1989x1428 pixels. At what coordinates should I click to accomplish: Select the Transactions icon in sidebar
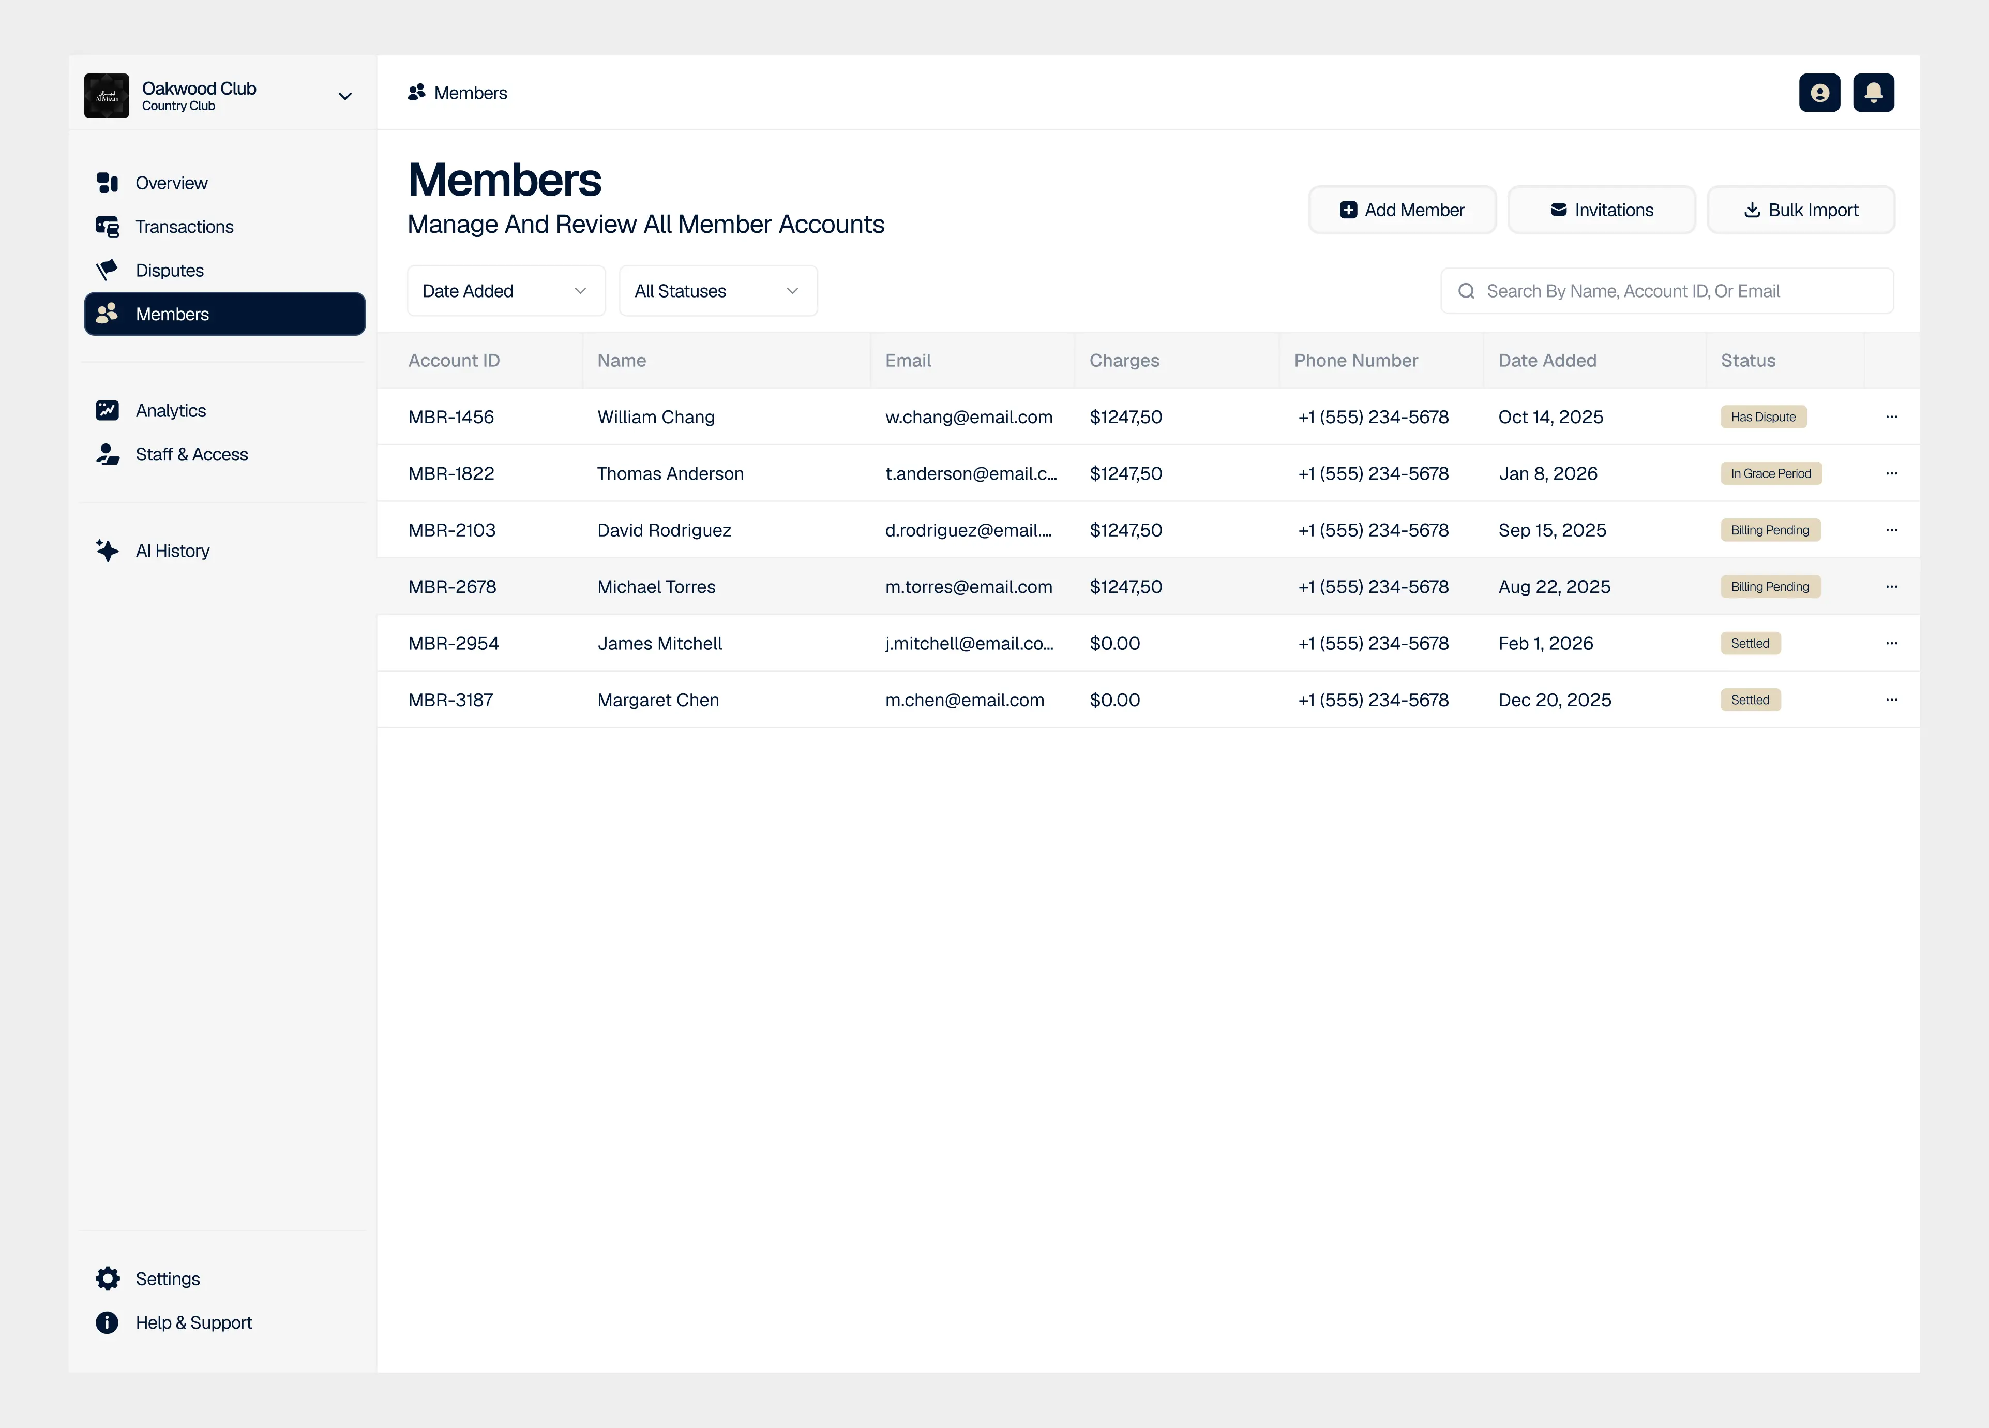pyautogui.click(x=107, y=226)
